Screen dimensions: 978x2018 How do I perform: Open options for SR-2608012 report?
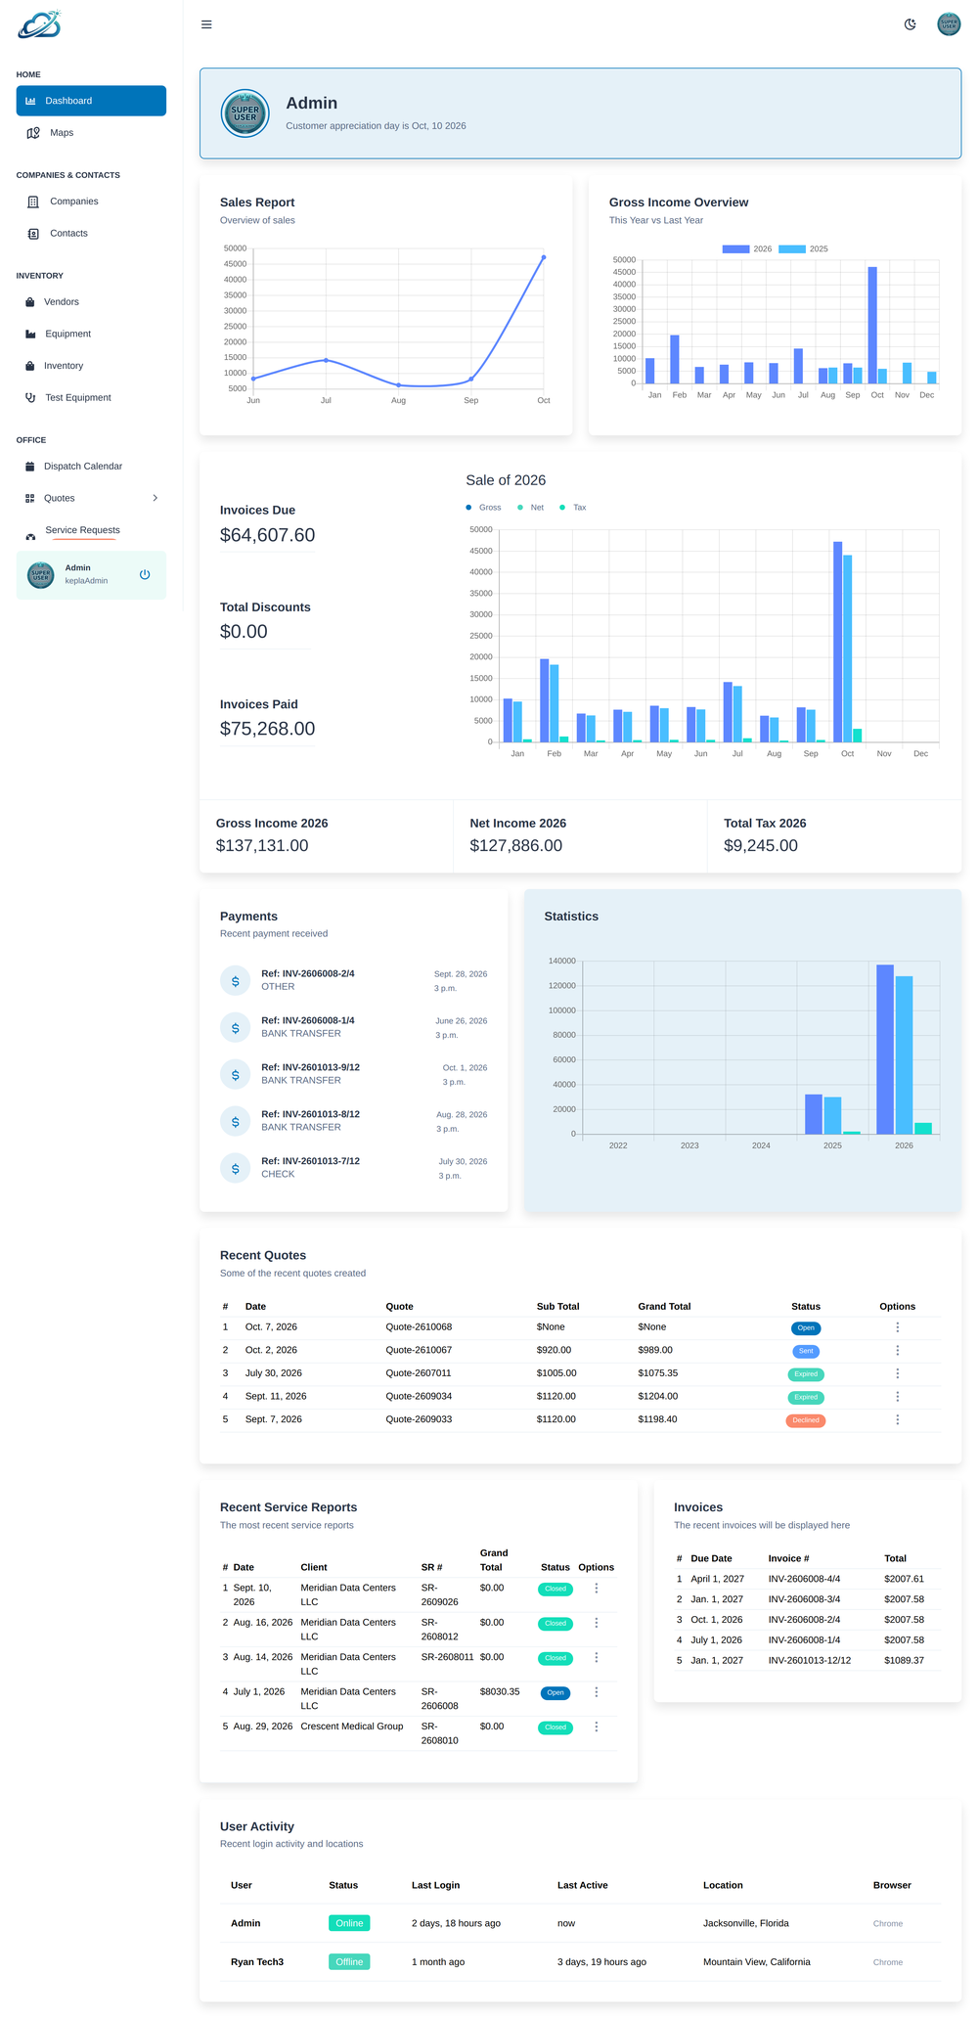point(597,1623)
